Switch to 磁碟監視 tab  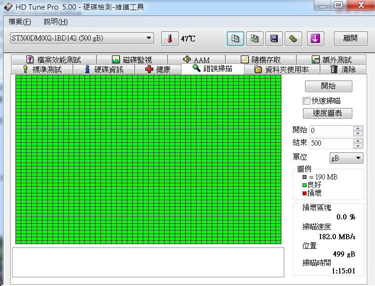132,59
